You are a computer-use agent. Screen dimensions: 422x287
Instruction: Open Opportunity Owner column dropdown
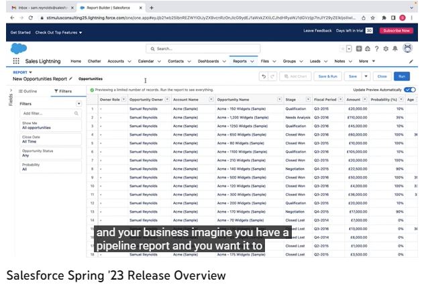[167, 100]
